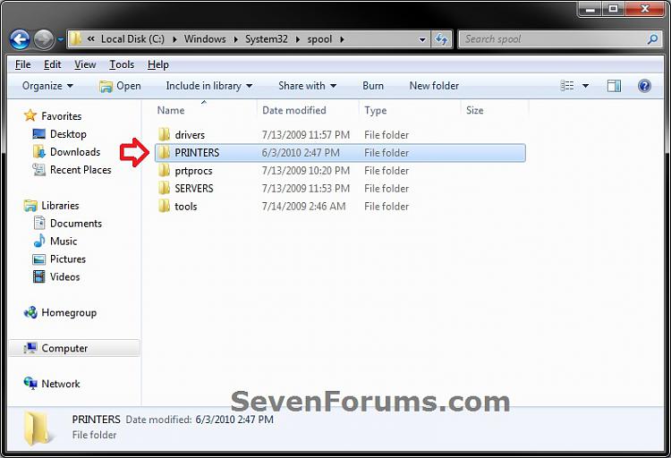Select the SERVERS folder icon

164,189
